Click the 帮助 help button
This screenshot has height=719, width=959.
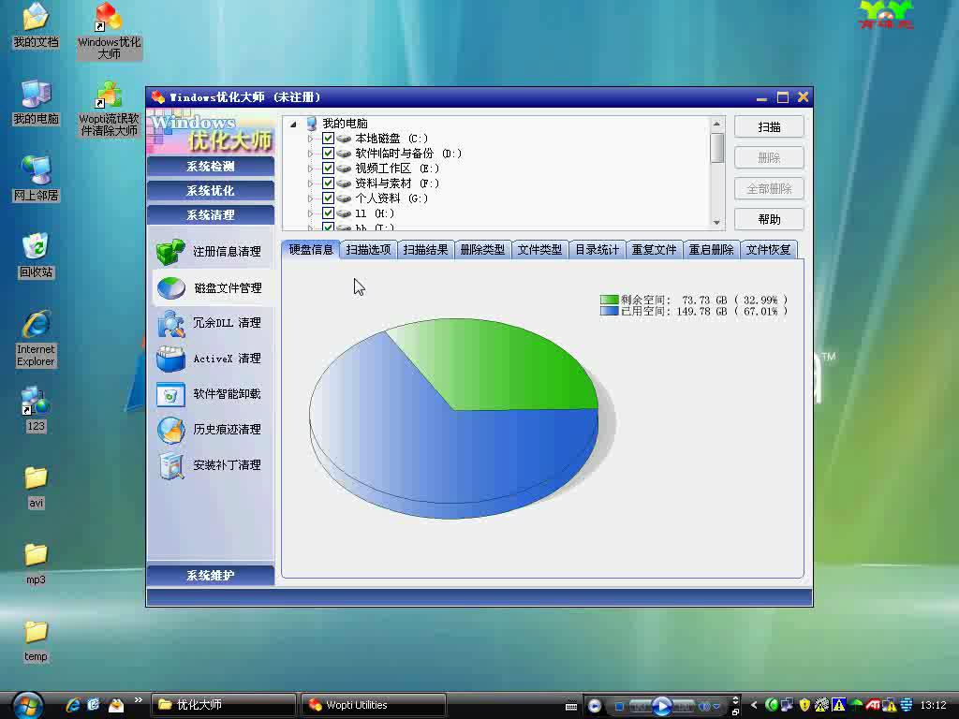[x=769, y=219]
